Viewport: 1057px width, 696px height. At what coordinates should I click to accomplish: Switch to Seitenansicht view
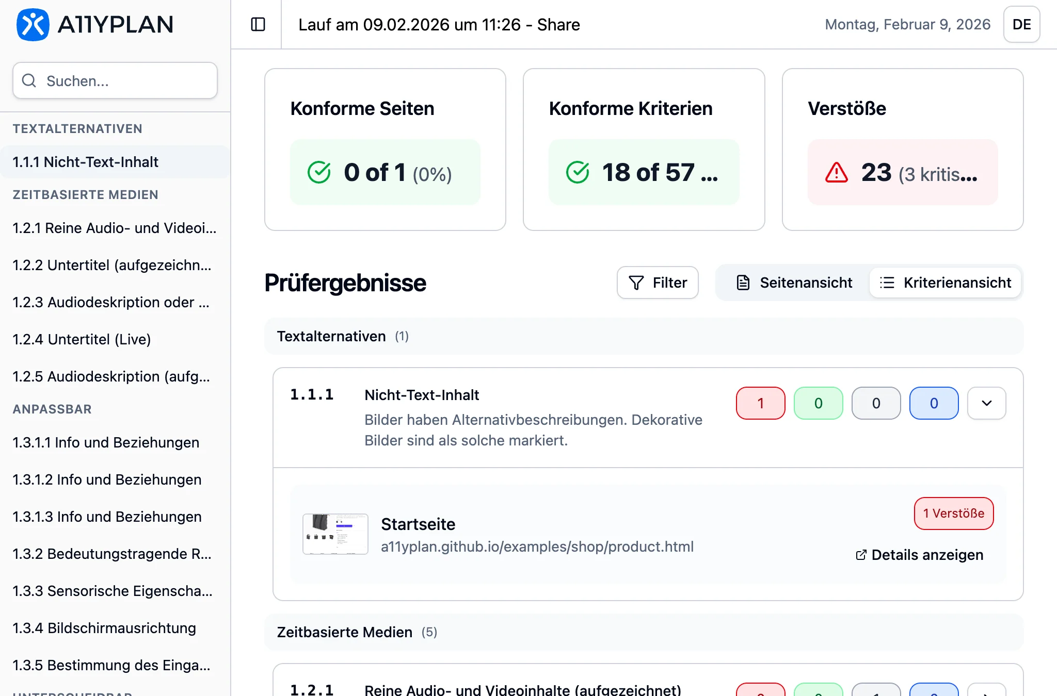[x=791, y=283]
